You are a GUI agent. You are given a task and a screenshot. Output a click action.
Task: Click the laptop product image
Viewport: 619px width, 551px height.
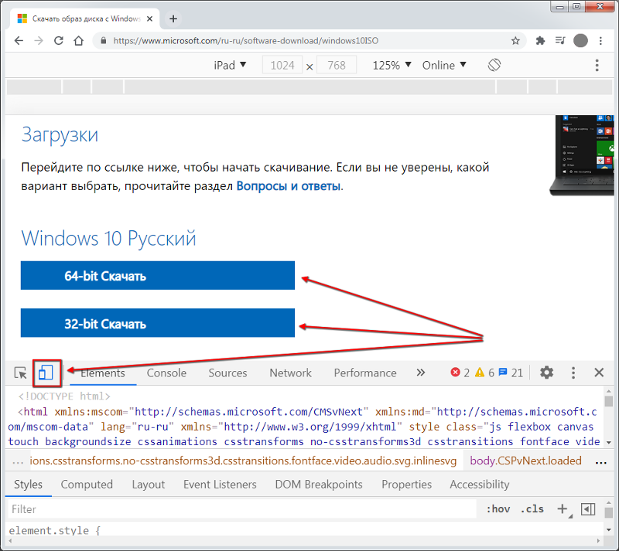(x=583, y=155)
